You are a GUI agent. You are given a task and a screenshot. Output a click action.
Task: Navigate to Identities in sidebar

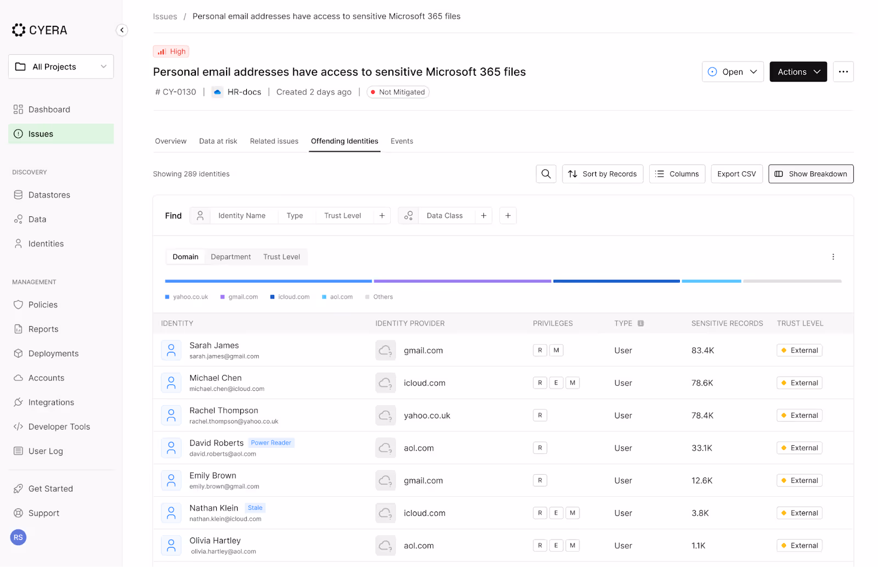61,244
